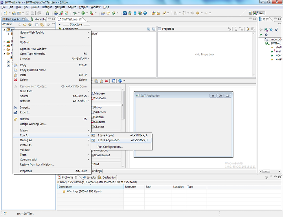Click the Outline horizontal scrollbar

pyautogui.click(x=266, y=171)
